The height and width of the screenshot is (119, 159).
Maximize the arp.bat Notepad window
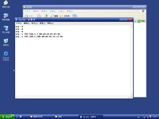[126, 20]
